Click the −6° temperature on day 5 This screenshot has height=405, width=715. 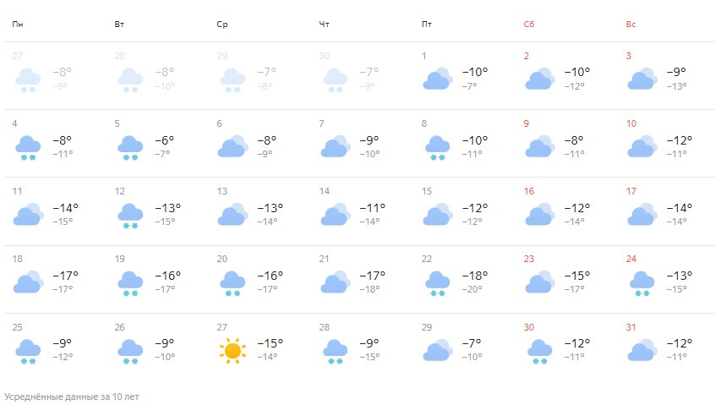click(164, 140)
